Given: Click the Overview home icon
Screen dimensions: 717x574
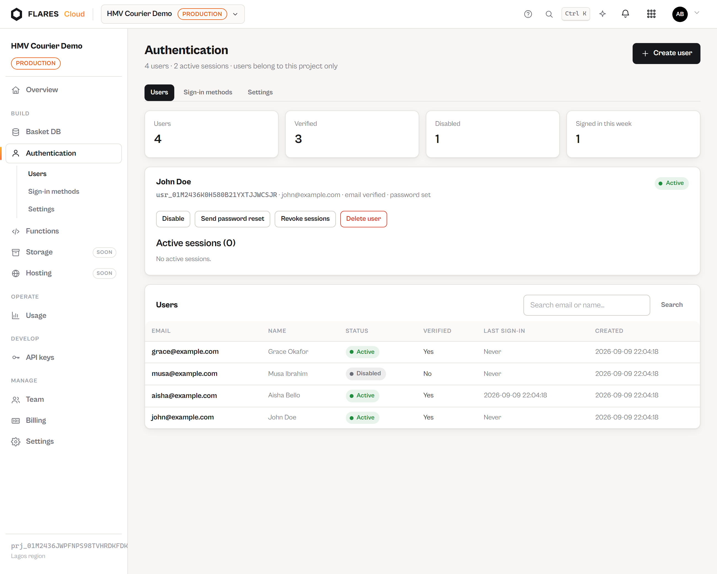Looking at the screenshot, I should tap(16, 90).
